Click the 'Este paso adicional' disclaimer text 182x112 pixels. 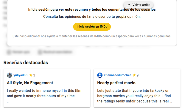tap(92, 36)
